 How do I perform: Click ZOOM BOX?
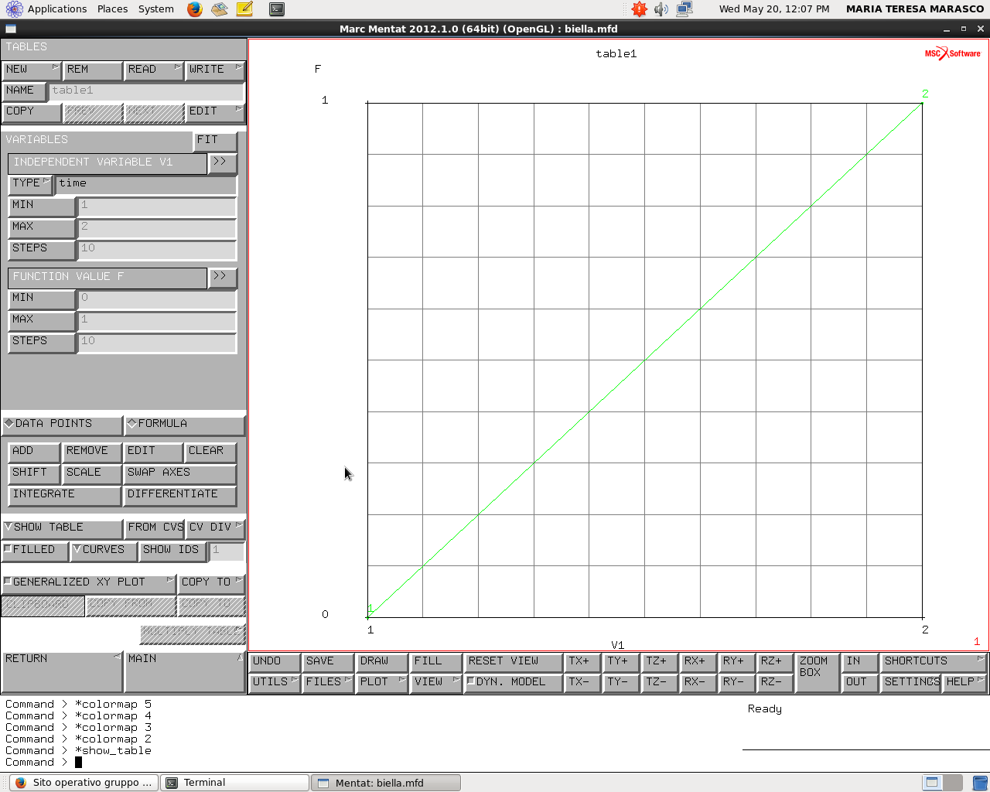[817, 672]
